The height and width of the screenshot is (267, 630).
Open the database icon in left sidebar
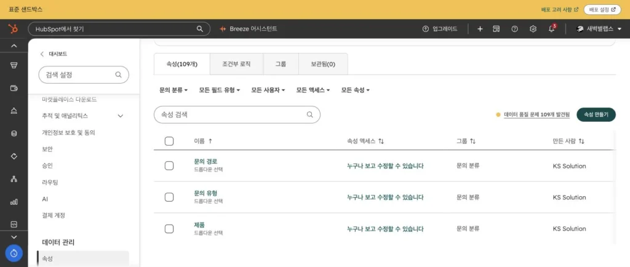14,133
